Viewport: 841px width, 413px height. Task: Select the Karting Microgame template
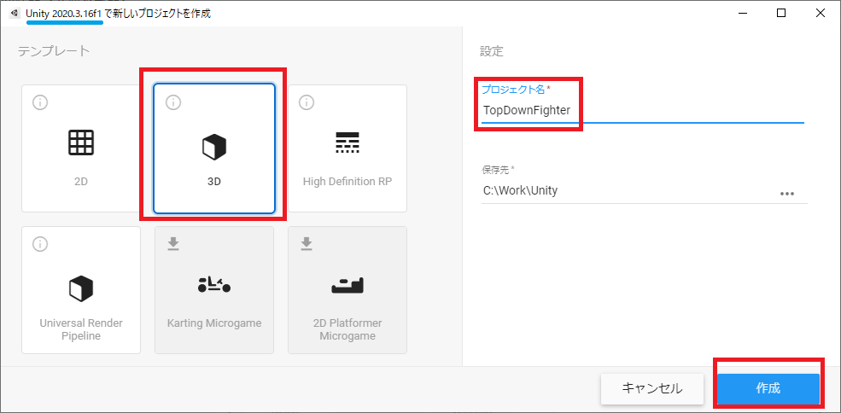coord(214,289)
